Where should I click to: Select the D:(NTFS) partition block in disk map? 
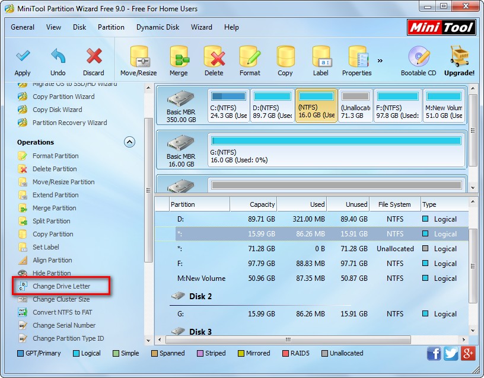pos(272,105)
